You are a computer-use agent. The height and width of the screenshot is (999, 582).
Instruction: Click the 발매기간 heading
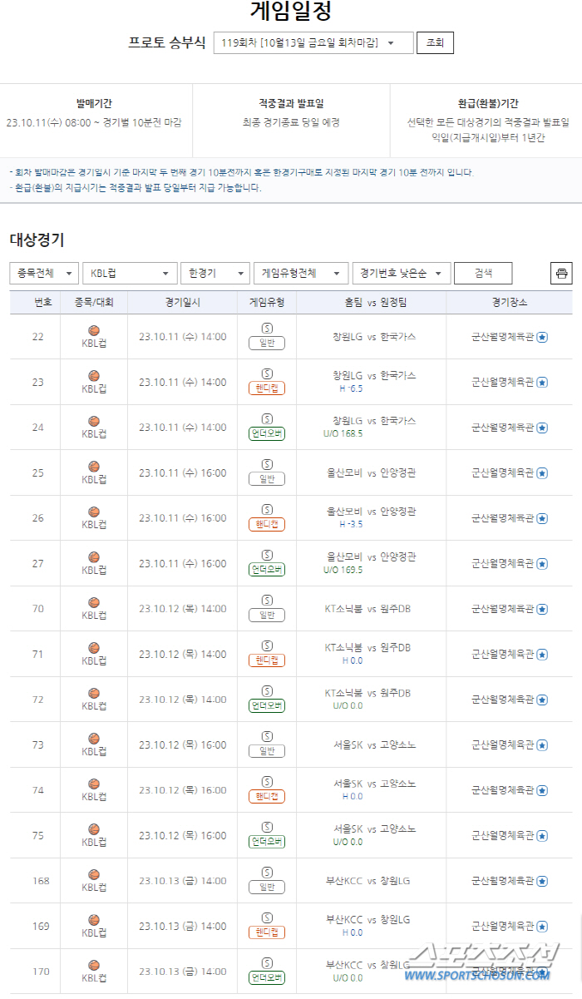pos(94,104)
